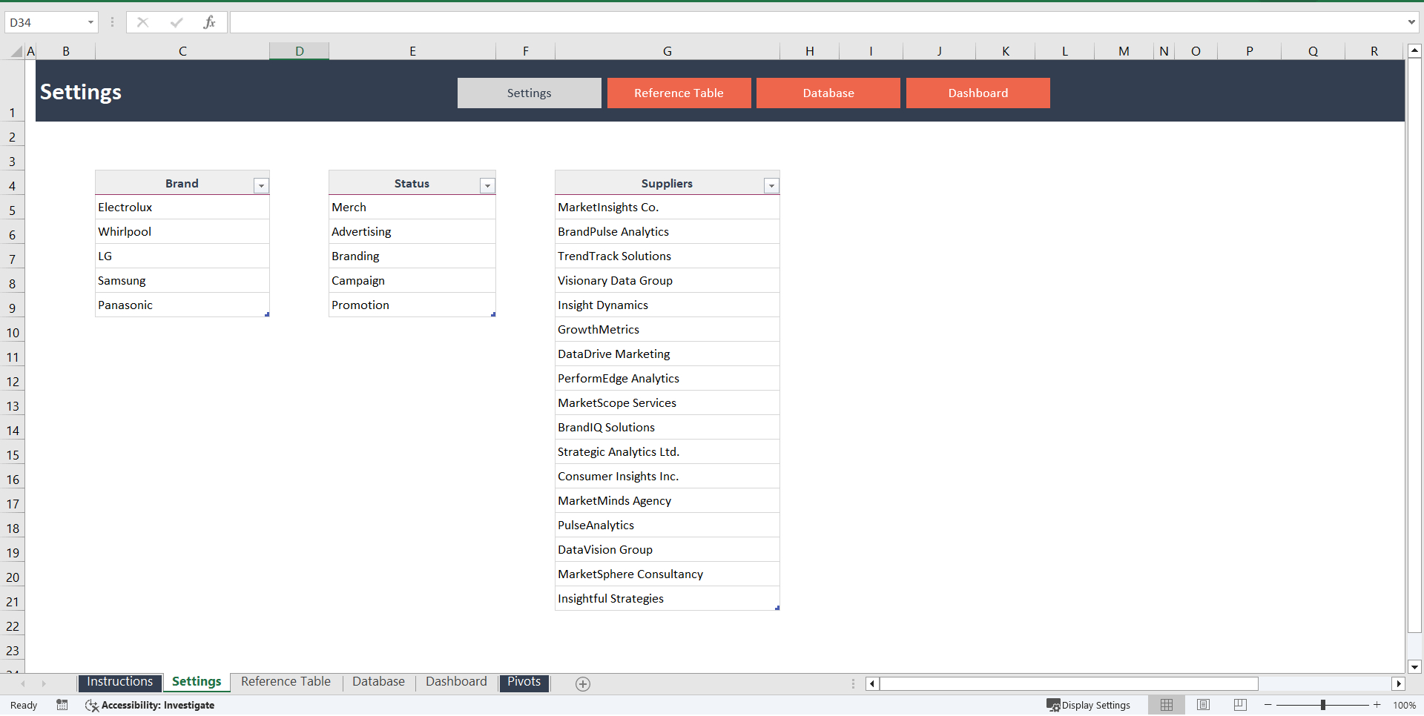1424x716 pixels.
Task: Click zoom in plus icon
Action: pyautogui.click(x=1377, y=705)
